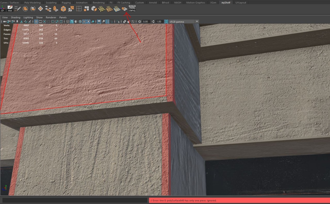The width and height of the screenshot is (330, 204).
Task: Click the orange cube shelf icon
Action: [63, 9]
